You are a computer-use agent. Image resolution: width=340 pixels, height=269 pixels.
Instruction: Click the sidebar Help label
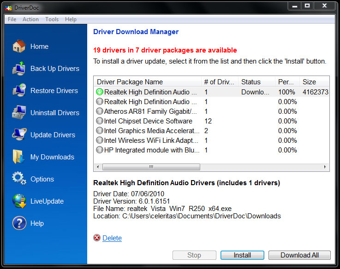pyautogui.click(x=37, y=223)
